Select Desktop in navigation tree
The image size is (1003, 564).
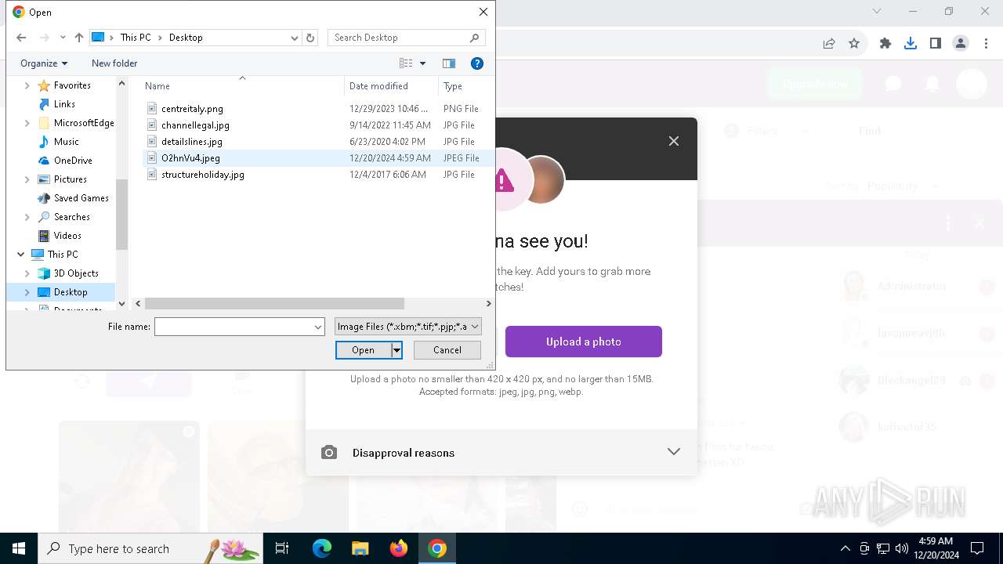click(x=71, y=292)
